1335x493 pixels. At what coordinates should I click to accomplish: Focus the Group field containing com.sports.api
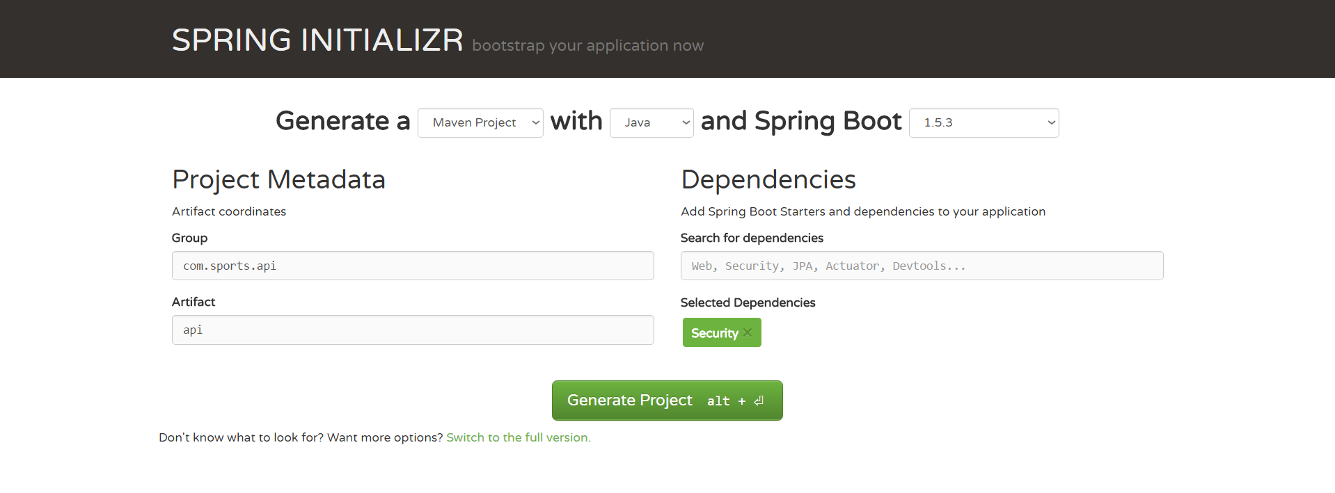pos(413,266)
